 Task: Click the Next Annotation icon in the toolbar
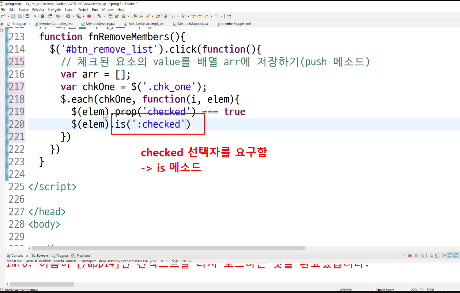(173, 16)
